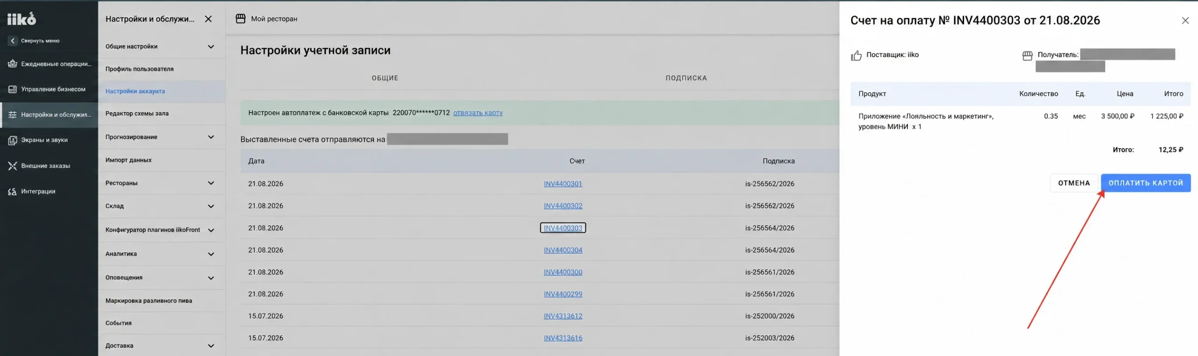The width and height of the screenshot is (1198, 356).
Task: Click the Настройки и обслуживание sliders icon
Action: 13,114
